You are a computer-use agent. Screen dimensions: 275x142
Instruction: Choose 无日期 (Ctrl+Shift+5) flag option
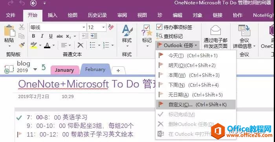coord(196,95)
